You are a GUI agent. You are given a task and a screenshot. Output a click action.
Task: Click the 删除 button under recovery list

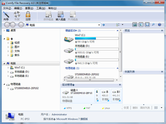[x=135, y=108]
